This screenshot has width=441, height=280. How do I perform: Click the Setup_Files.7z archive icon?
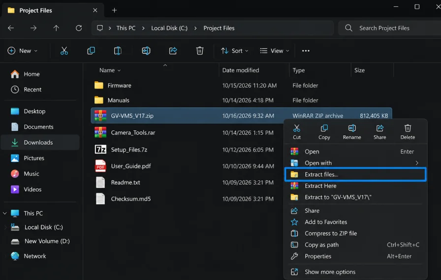[100, 149]
